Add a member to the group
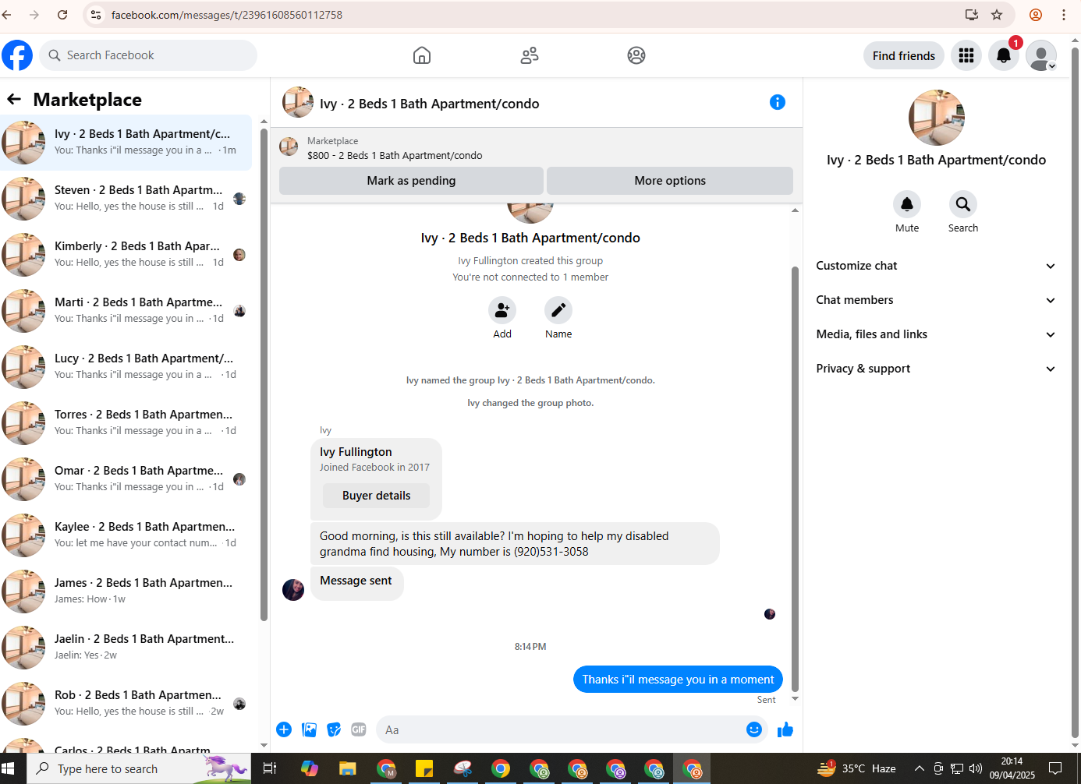Screen dimensions: 1081x784 click(502, 310)
